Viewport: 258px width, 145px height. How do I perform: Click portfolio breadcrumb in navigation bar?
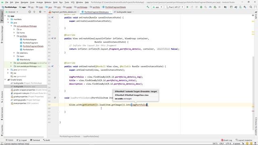pos(95,7)
